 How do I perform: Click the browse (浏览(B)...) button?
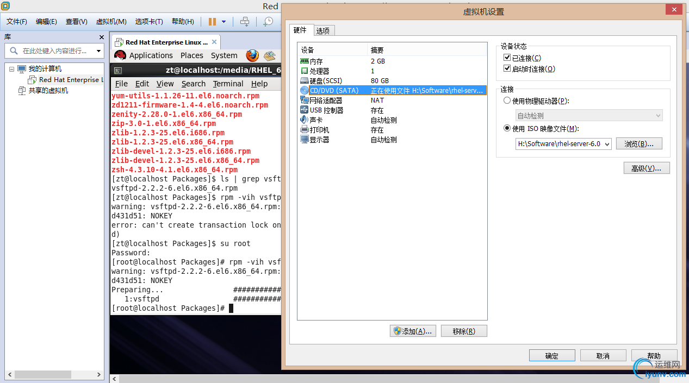point(639,144)
